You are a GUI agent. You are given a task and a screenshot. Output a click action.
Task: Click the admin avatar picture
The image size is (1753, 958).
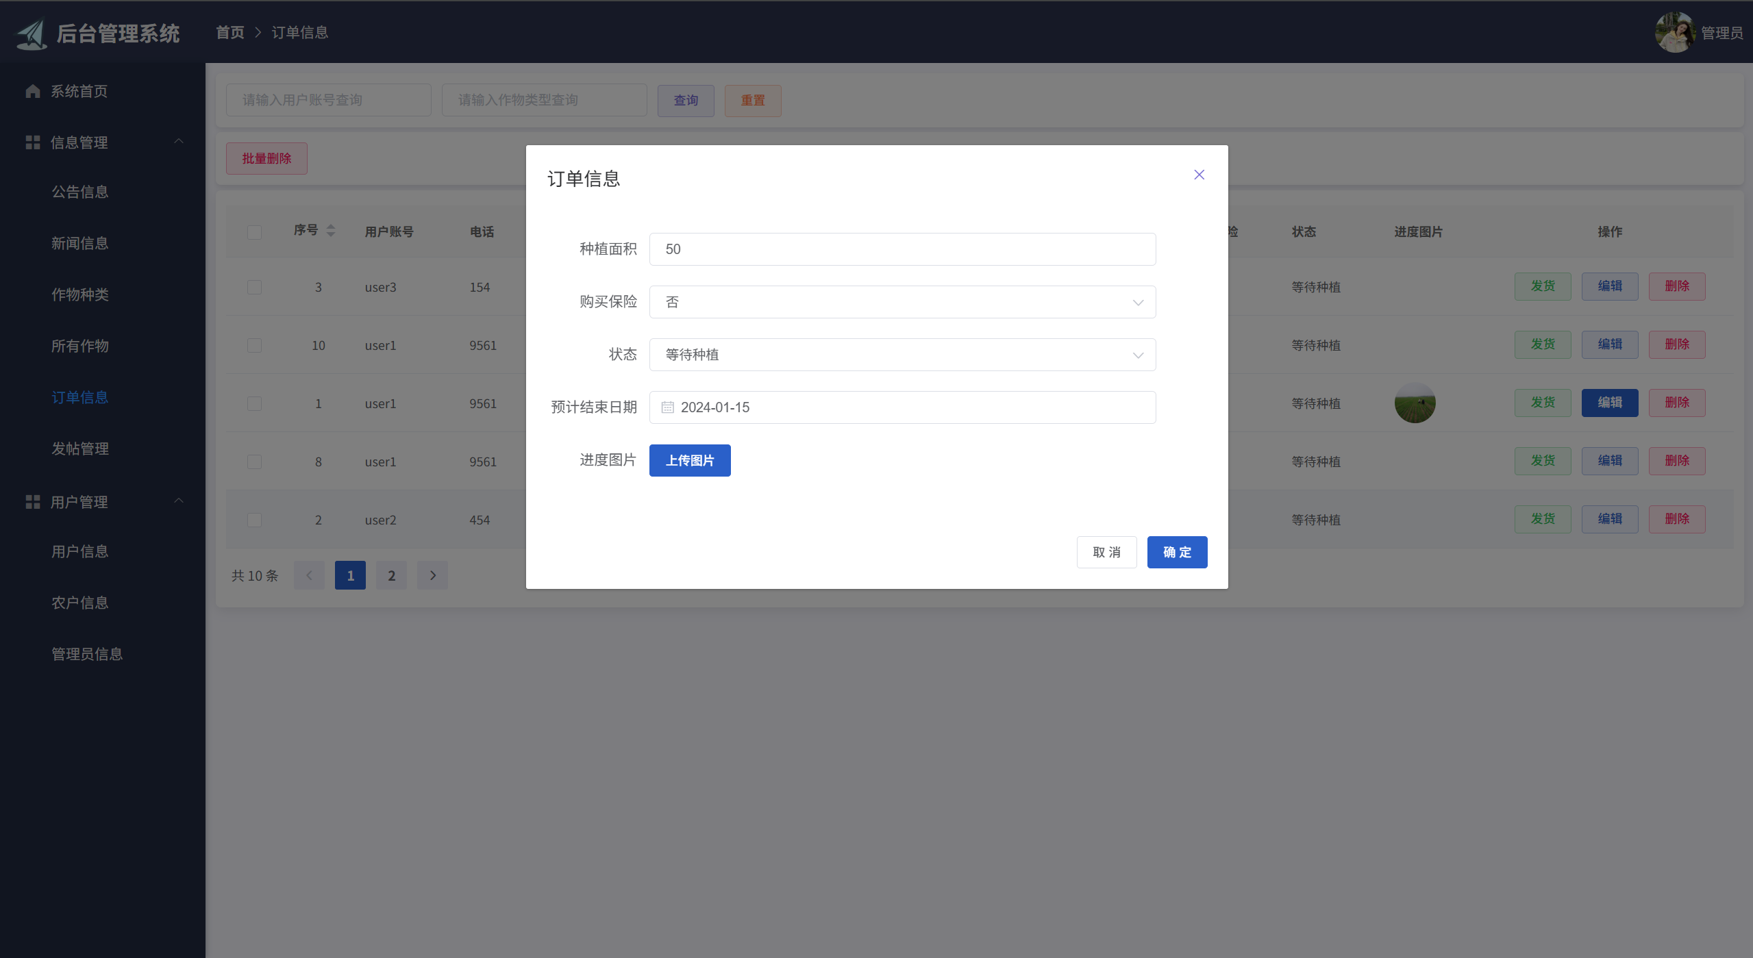point(1674,32)
